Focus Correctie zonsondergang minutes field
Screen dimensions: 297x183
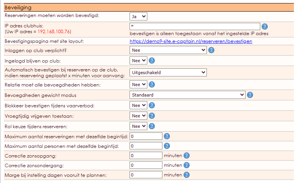[146, 165]
